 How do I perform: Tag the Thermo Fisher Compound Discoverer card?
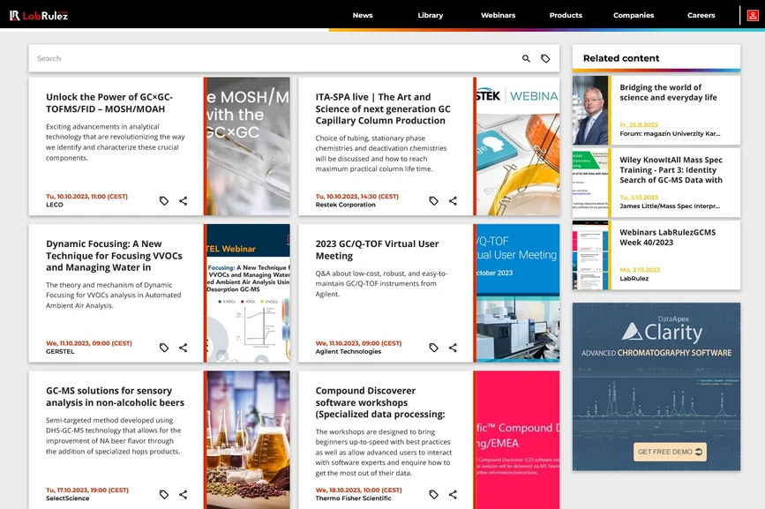pyautogui.click(x=434, y=494)
